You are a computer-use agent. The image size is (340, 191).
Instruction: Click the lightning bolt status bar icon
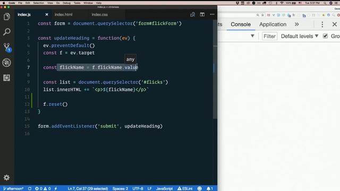(56, 189)
